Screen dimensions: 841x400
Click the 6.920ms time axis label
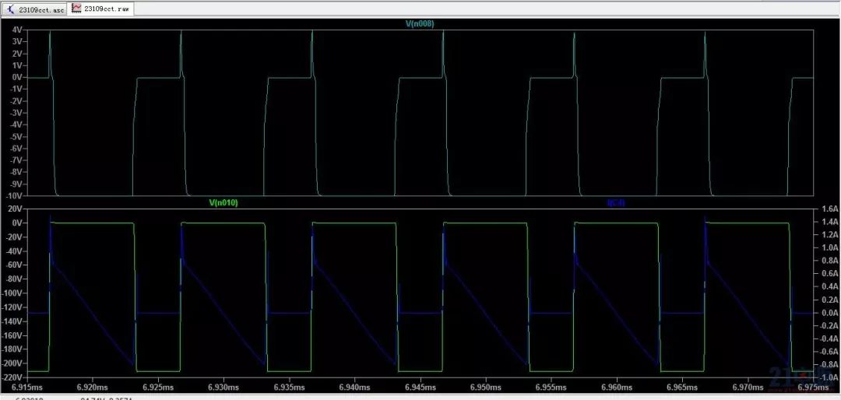click(x=92, y=387)
